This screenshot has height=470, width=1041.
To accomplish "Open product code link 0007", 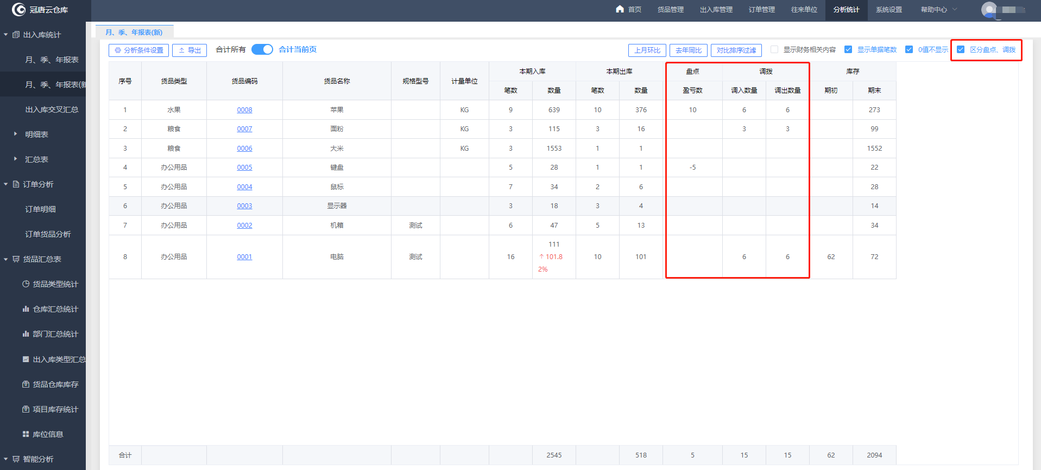I will click(x=244, y=129).
